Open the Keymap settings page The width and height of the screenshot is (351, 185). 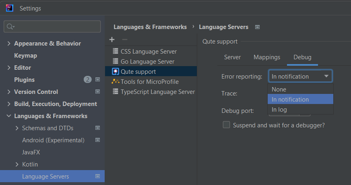[x=25, y=55]
